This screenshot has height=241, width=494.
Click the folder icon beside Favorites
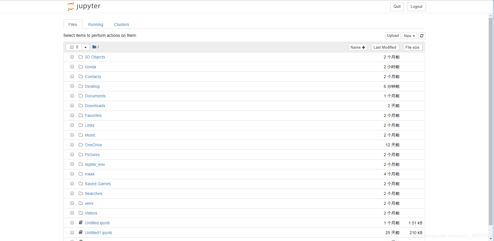point(81,115)
